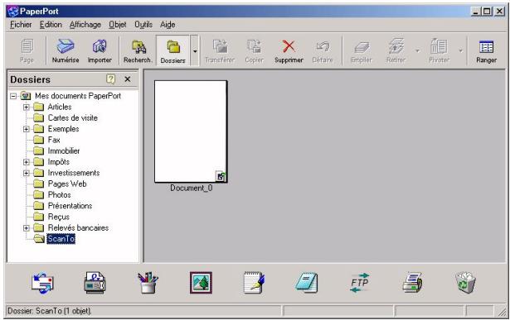Image resolution: width=510 pixels, height=320 pixels.
Task: Select Mes documents PaperPort in the tree
Action: point(78,96)
